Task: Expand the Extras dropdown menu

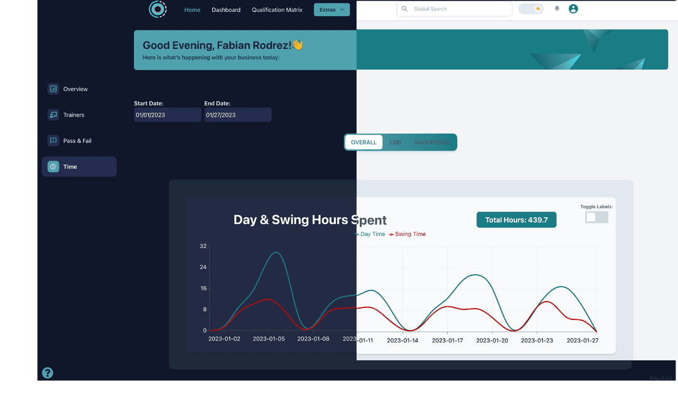Action: click(x=331, y=9)
